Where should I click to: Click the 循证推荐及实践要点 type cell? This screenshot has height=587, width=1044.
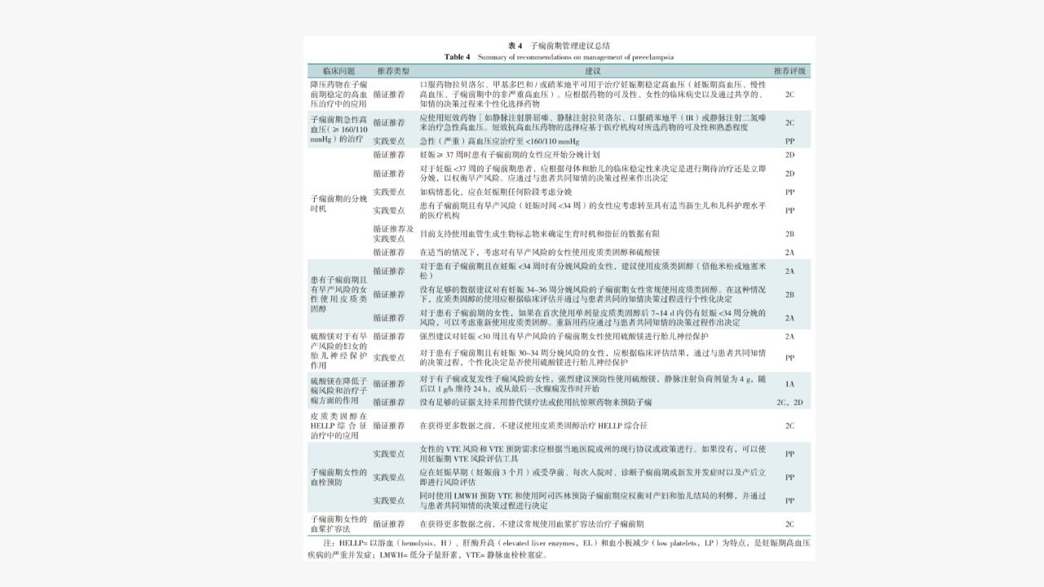(x=393, y=233)
